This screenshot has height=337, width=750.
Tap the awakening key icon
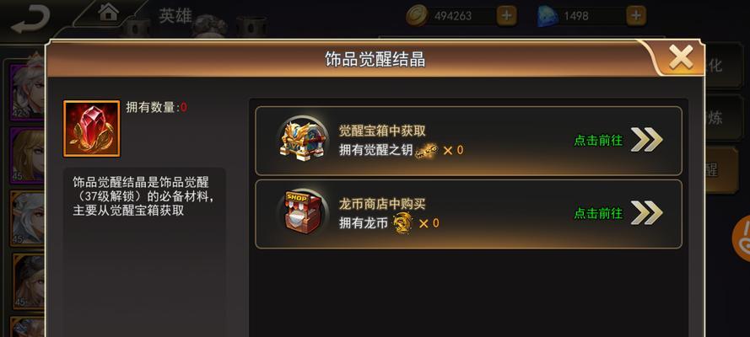[x=426, y=150]
